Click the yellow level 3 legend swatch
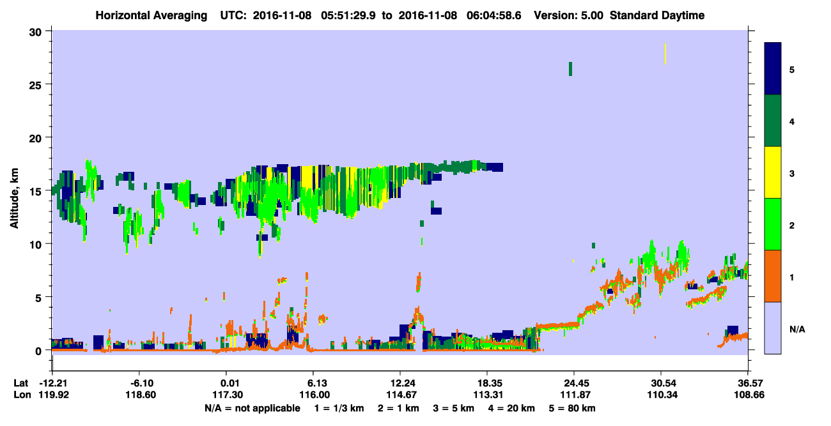The width and height of the screenshot is (831, 426). point(773,172)
